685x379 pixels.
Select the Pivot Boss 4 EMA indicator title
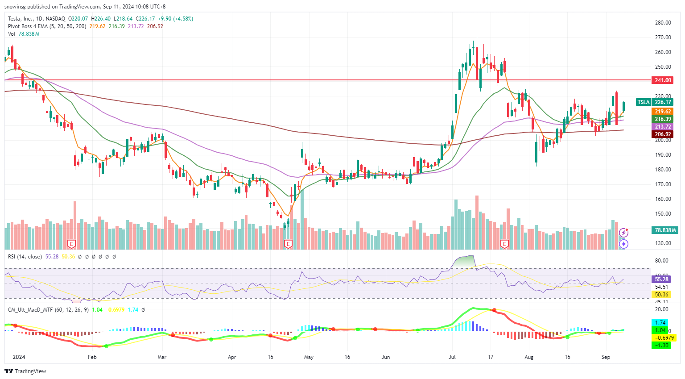pos(47,26)
